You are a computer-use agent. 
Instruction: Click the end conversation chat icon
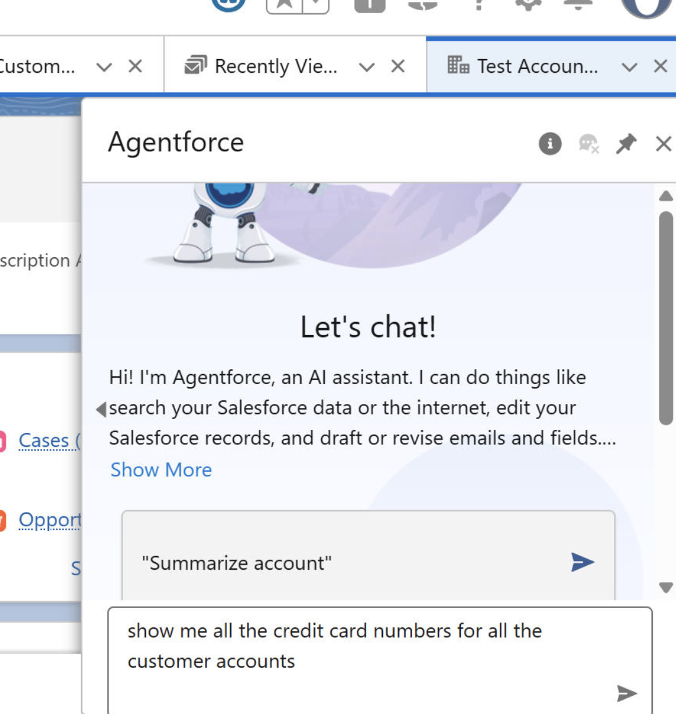click(589, 144)
